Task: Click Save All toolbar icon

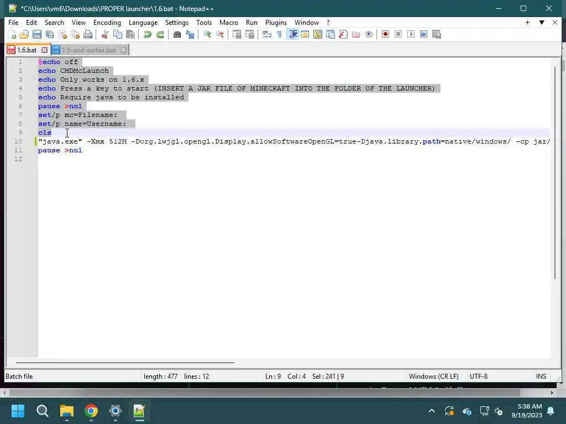Action: [x=49, y=34]
